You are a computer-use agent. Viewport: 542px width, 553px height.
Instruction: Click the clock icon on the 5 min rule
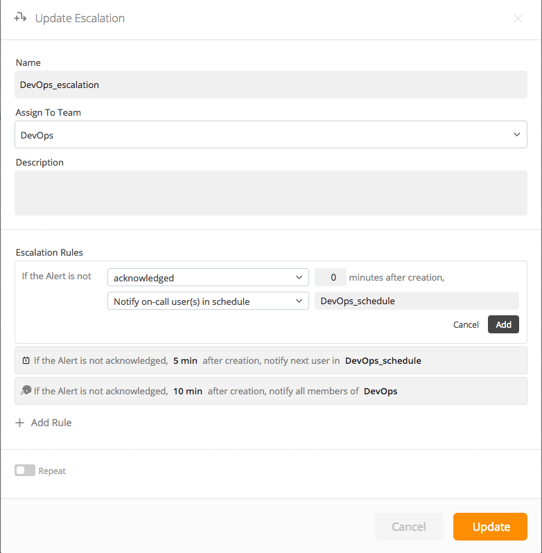(x=26, y=361)
